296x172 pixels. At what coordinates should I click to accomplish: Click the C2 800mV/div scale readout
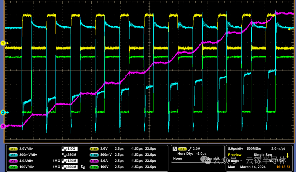tap(28, 155)
